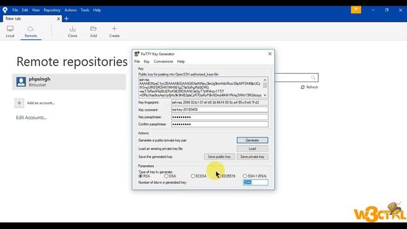Image resolution: width=407 pixels, height=229 pixels.
Task: Click the Generate button
Action: point(252,140)
